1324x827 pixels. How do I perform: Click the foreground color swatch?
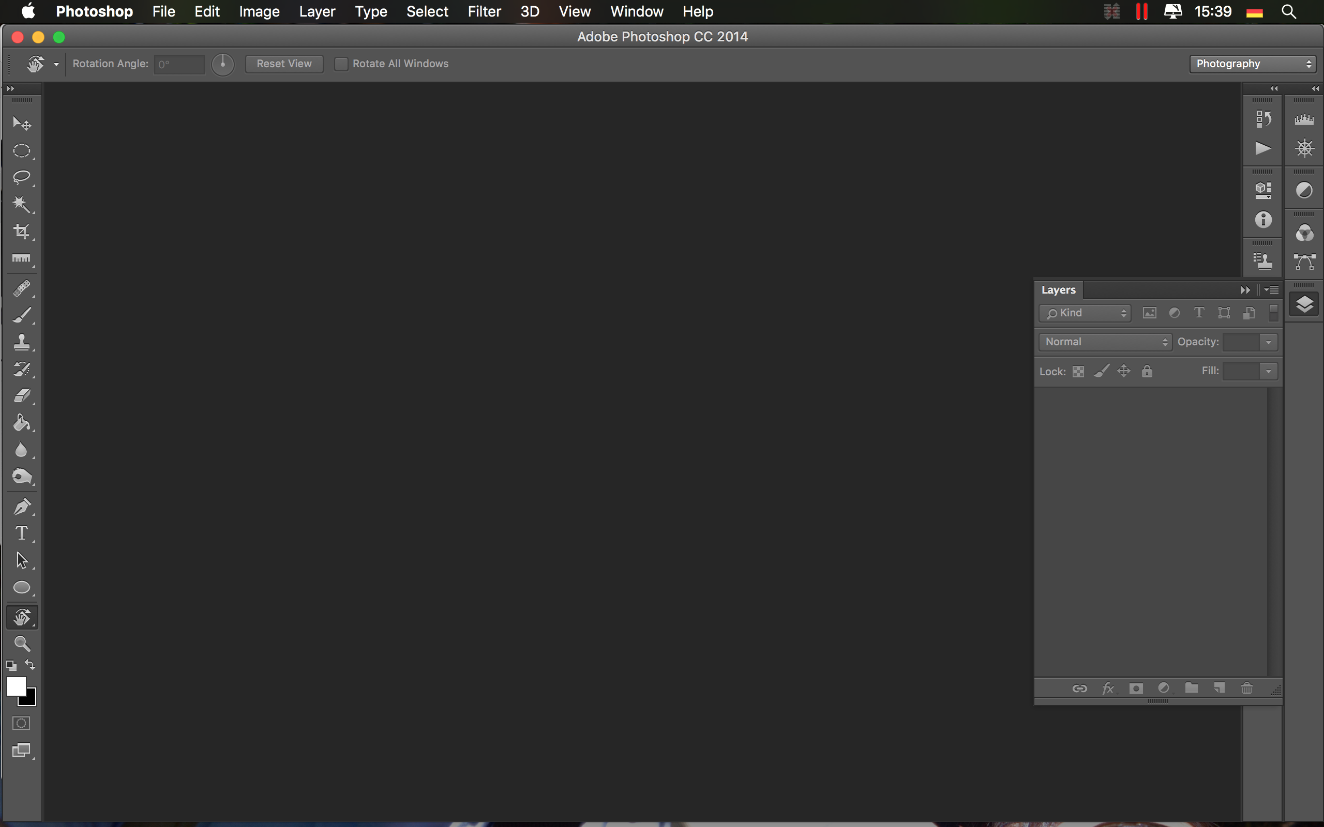coord(17,686)
